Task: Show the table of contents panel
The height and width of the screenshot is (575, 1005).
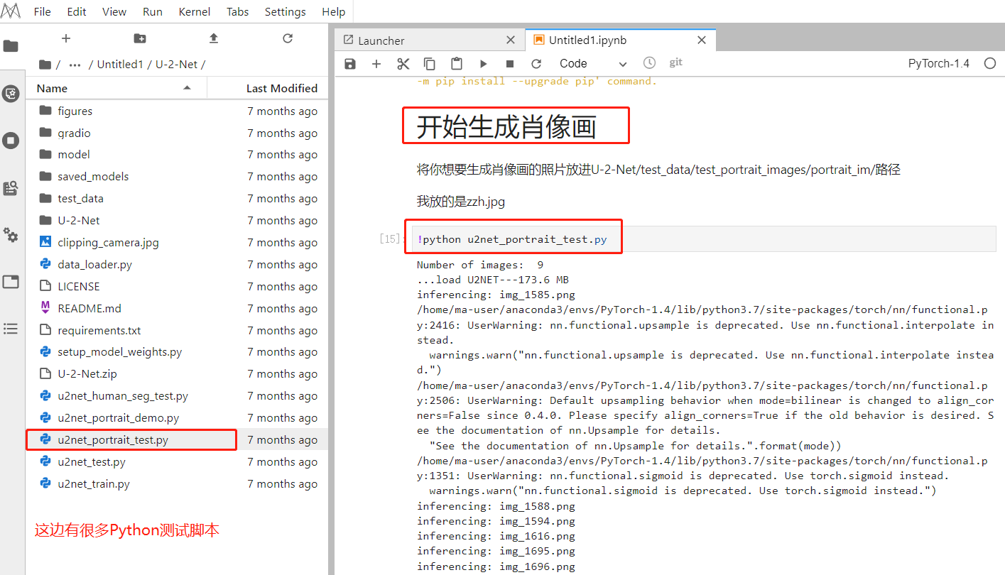Action: pos(11,329)
